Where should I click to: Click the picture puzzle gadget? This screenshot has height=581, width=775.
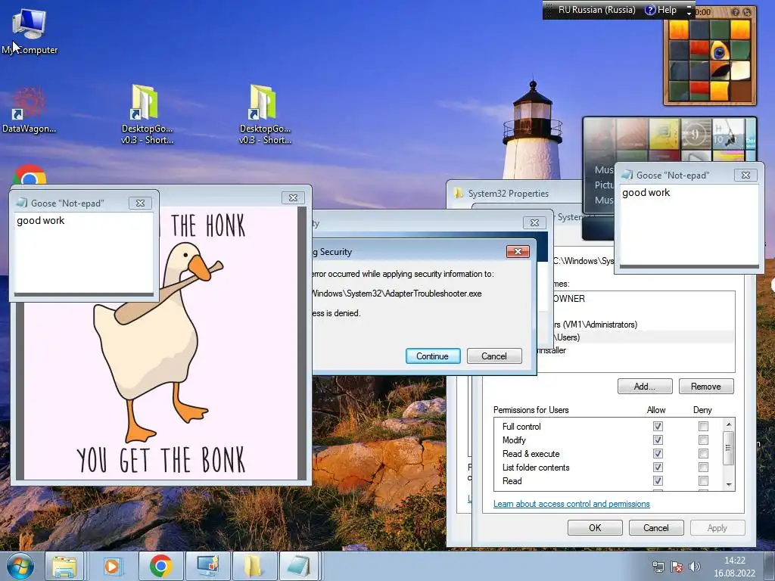point(710,60)
